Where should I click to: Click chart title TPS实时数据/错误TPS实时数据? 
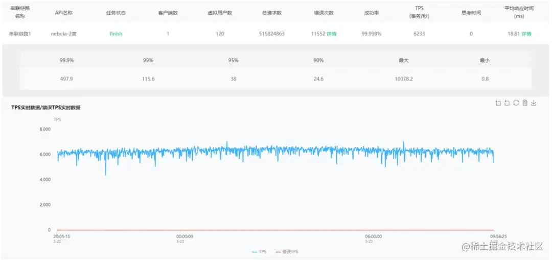[46, 108]
